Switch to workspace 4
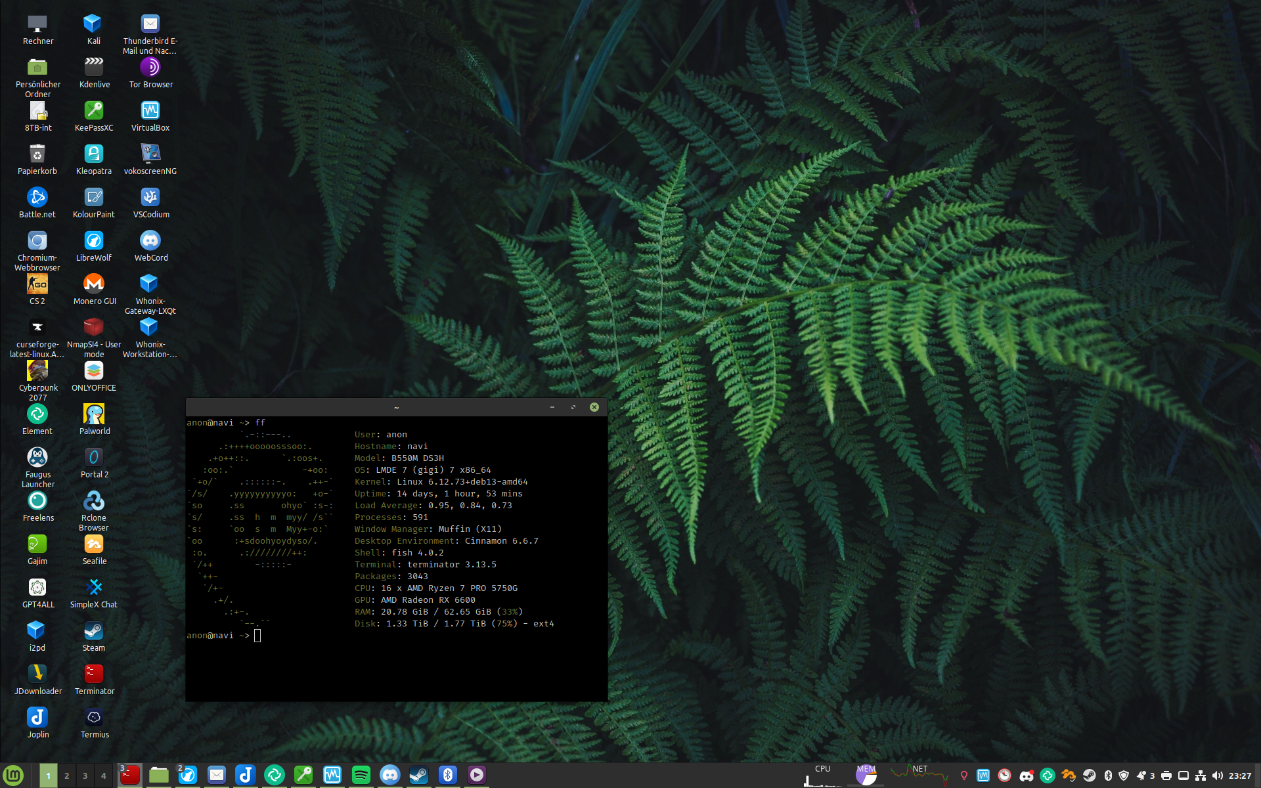The height and width of the screenshot is (788, 1261). tap(103, 776)
